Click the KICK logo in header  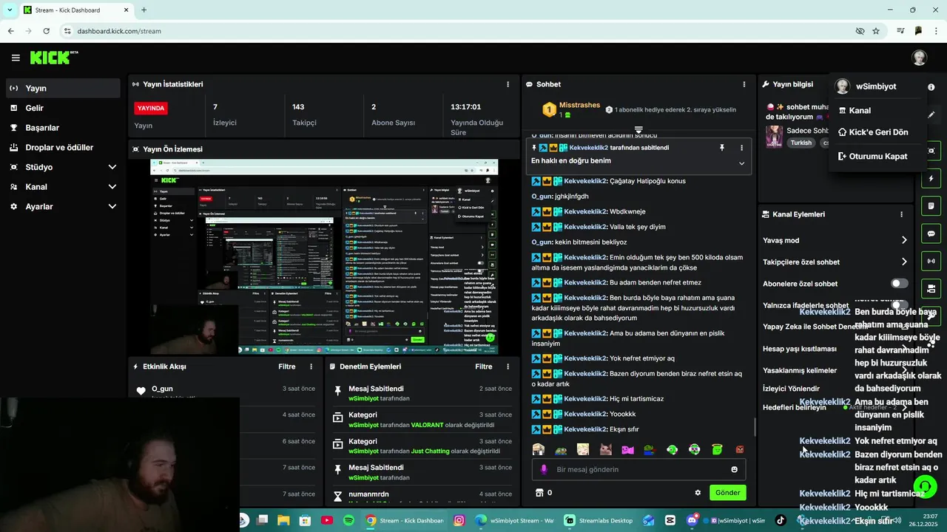[x=54, y=58]
